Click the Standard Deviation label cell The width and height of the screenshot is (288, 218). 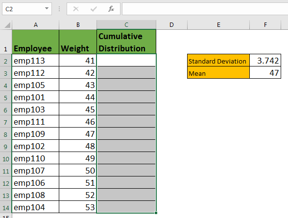218,60
